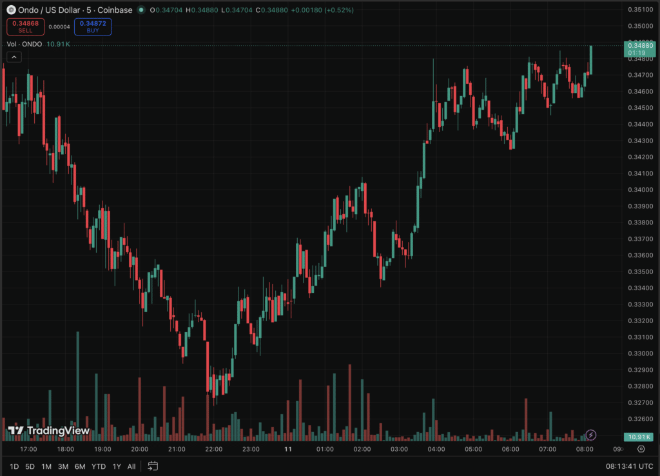The height and width of the screenshot is (476, 660).
Task: Click the lightning bolt icon near the 08:00 label
Action: pyautogui.click(x=591, y=435)
